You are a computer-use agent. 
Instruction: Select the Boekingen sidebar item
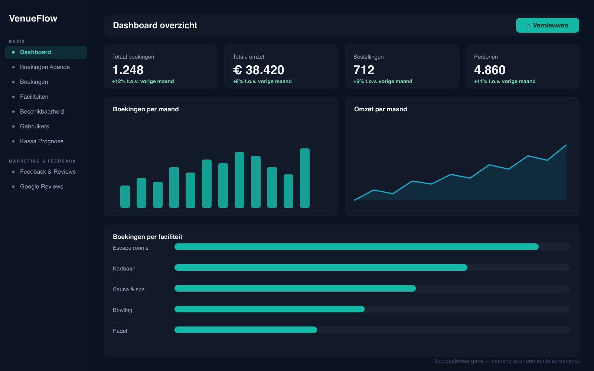coord(46,82)
